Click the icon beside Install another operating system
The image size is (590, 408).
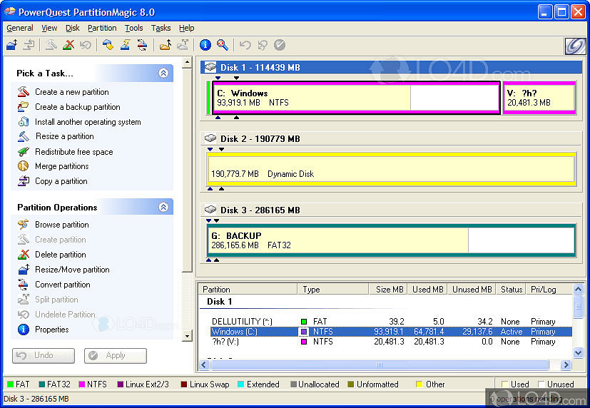tap(24, 121)
